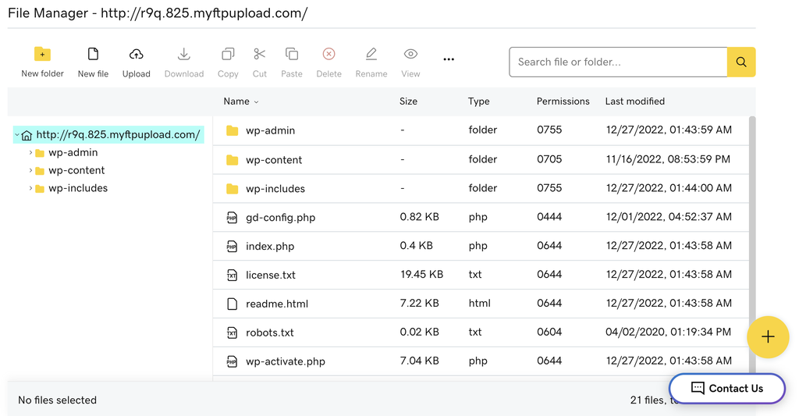Click the home icon in the tree root

pos(27,135)
